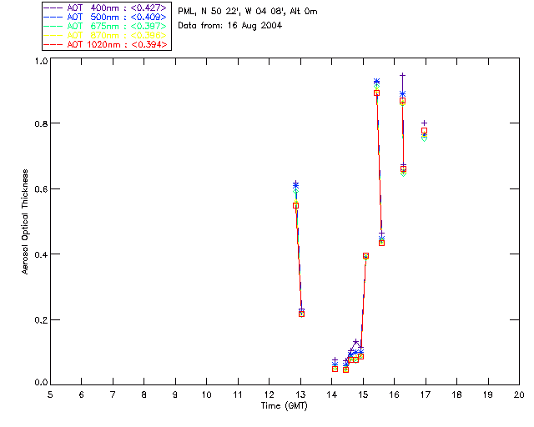Click the x-axis tick label 17
Screen dimensions: 534x427
pyautogui.click(x=426, y=394)
